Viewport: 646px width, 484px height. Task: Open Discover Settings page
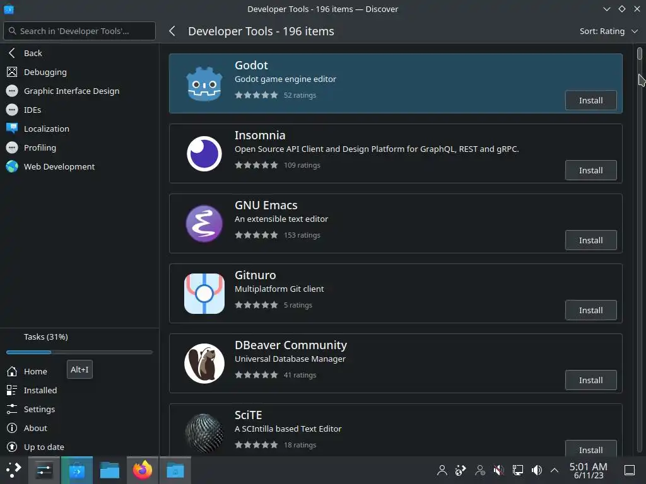tap(39, 409)
